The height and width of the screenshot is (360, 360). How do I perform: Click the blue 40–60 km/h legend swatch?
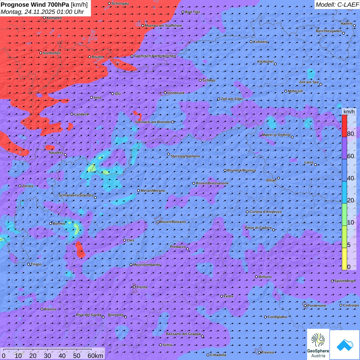tap(344, 170)
